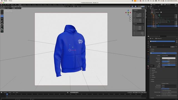
Task: Enable the Subsurface Translucency checkbox
Action: coord(162,94)
